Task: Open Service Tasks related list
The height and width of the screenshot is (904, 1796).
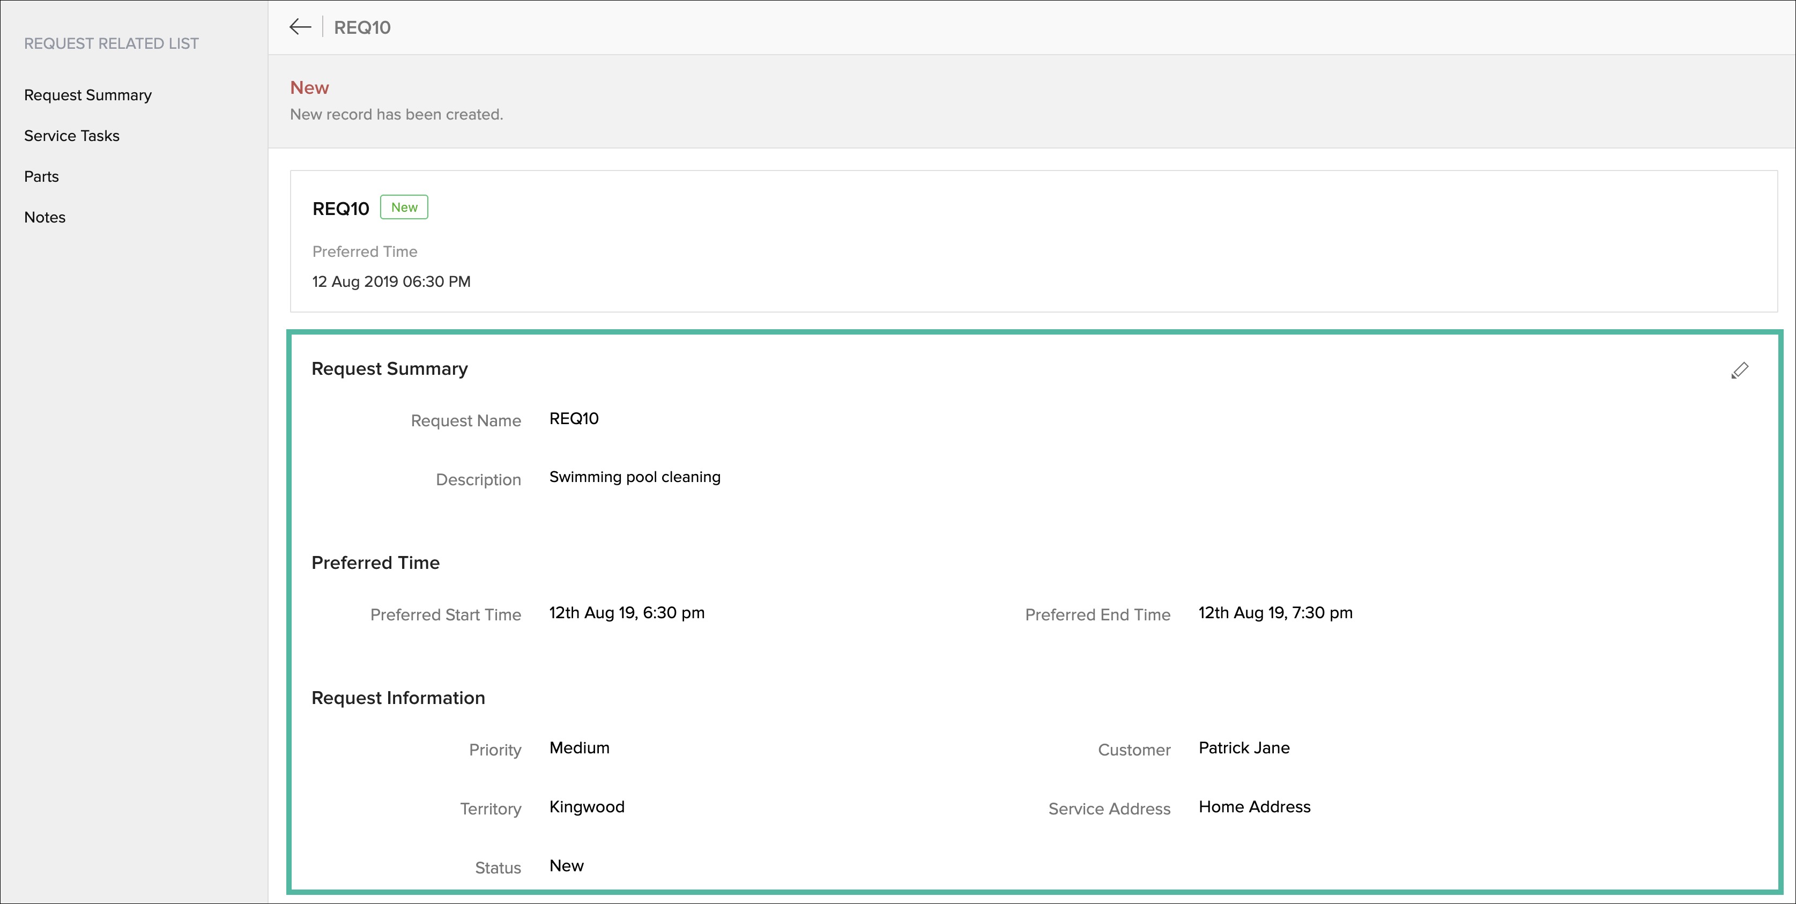Action: [x=72, y=136]
